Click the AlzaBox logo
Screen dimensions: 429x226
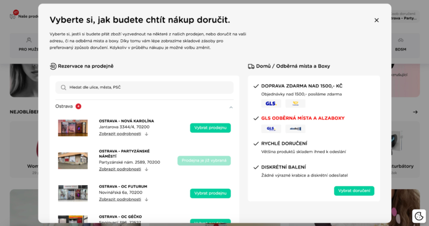[295, 129]
